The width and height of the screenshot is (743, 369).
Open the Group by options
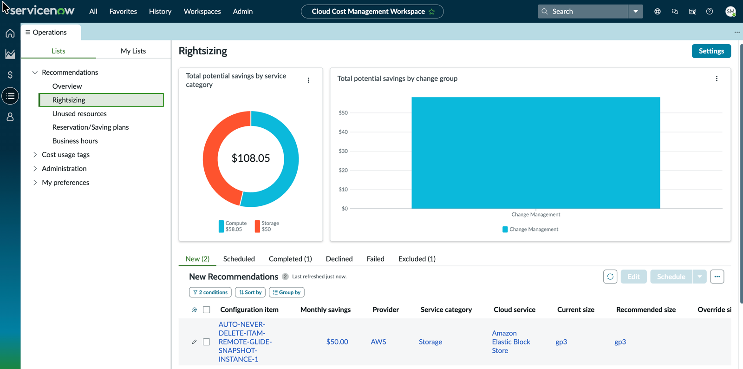287,292
